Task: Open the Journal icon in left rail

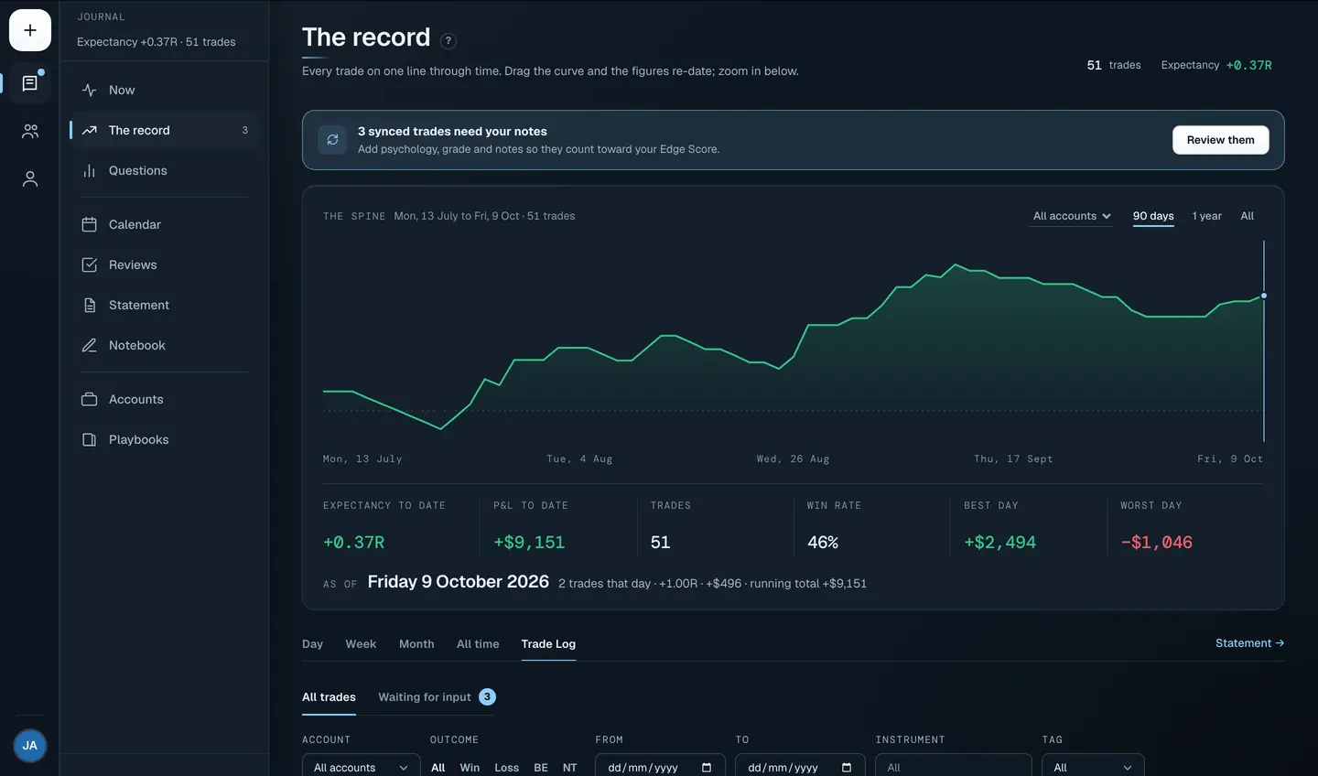Action: (x=30, y=83)
